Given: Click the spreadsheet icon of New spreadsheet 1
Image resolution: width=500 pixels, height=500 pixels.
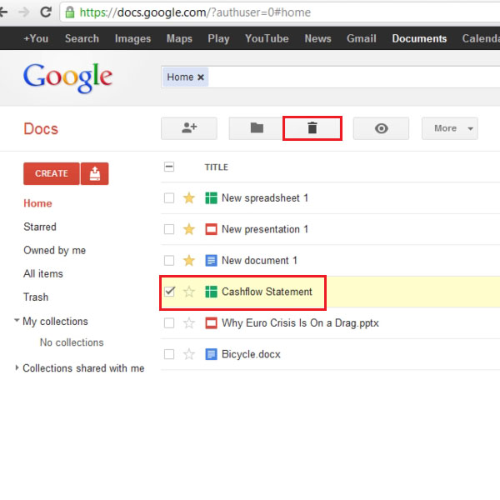Looking at the screenshot, I should click(x=211, y=198).
